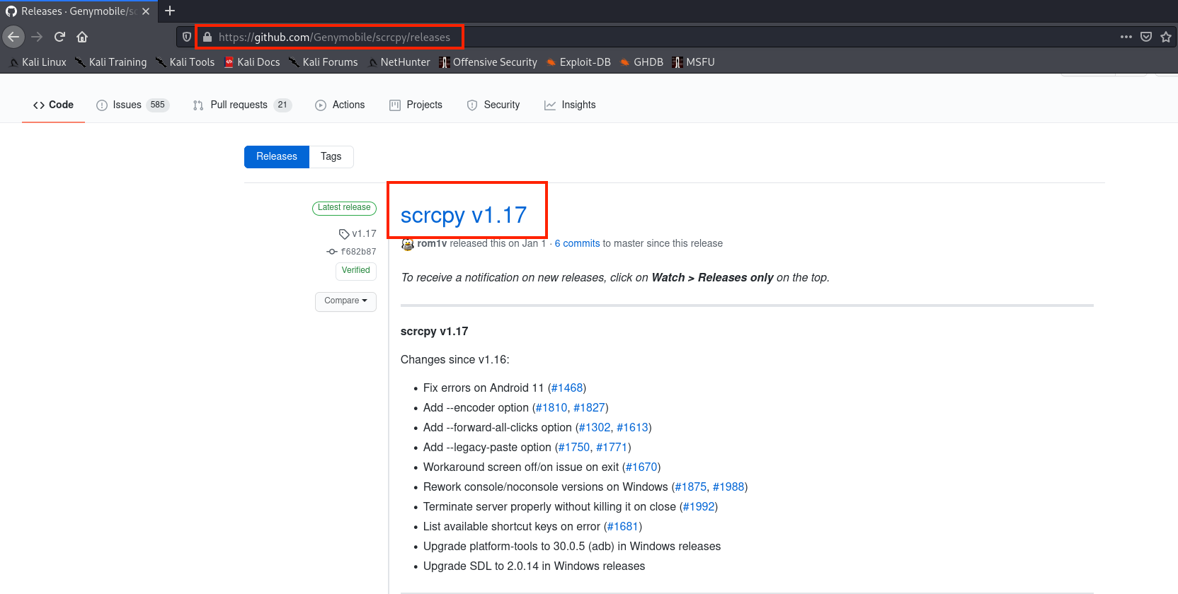Switch to the Code repository tab
The width and height of the screenshot is (1178, 594).
pos(53,105)
